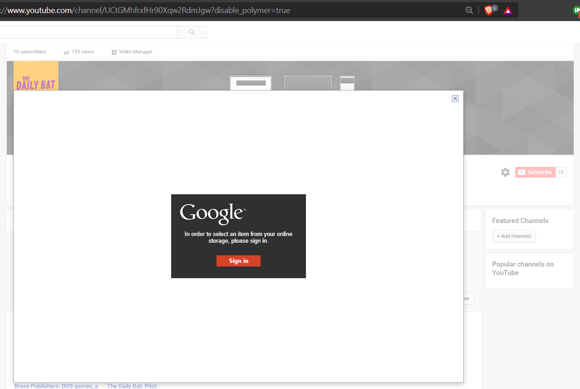
Task: Click the zoom magnifier icon in address bar
Action: point(469,10)
